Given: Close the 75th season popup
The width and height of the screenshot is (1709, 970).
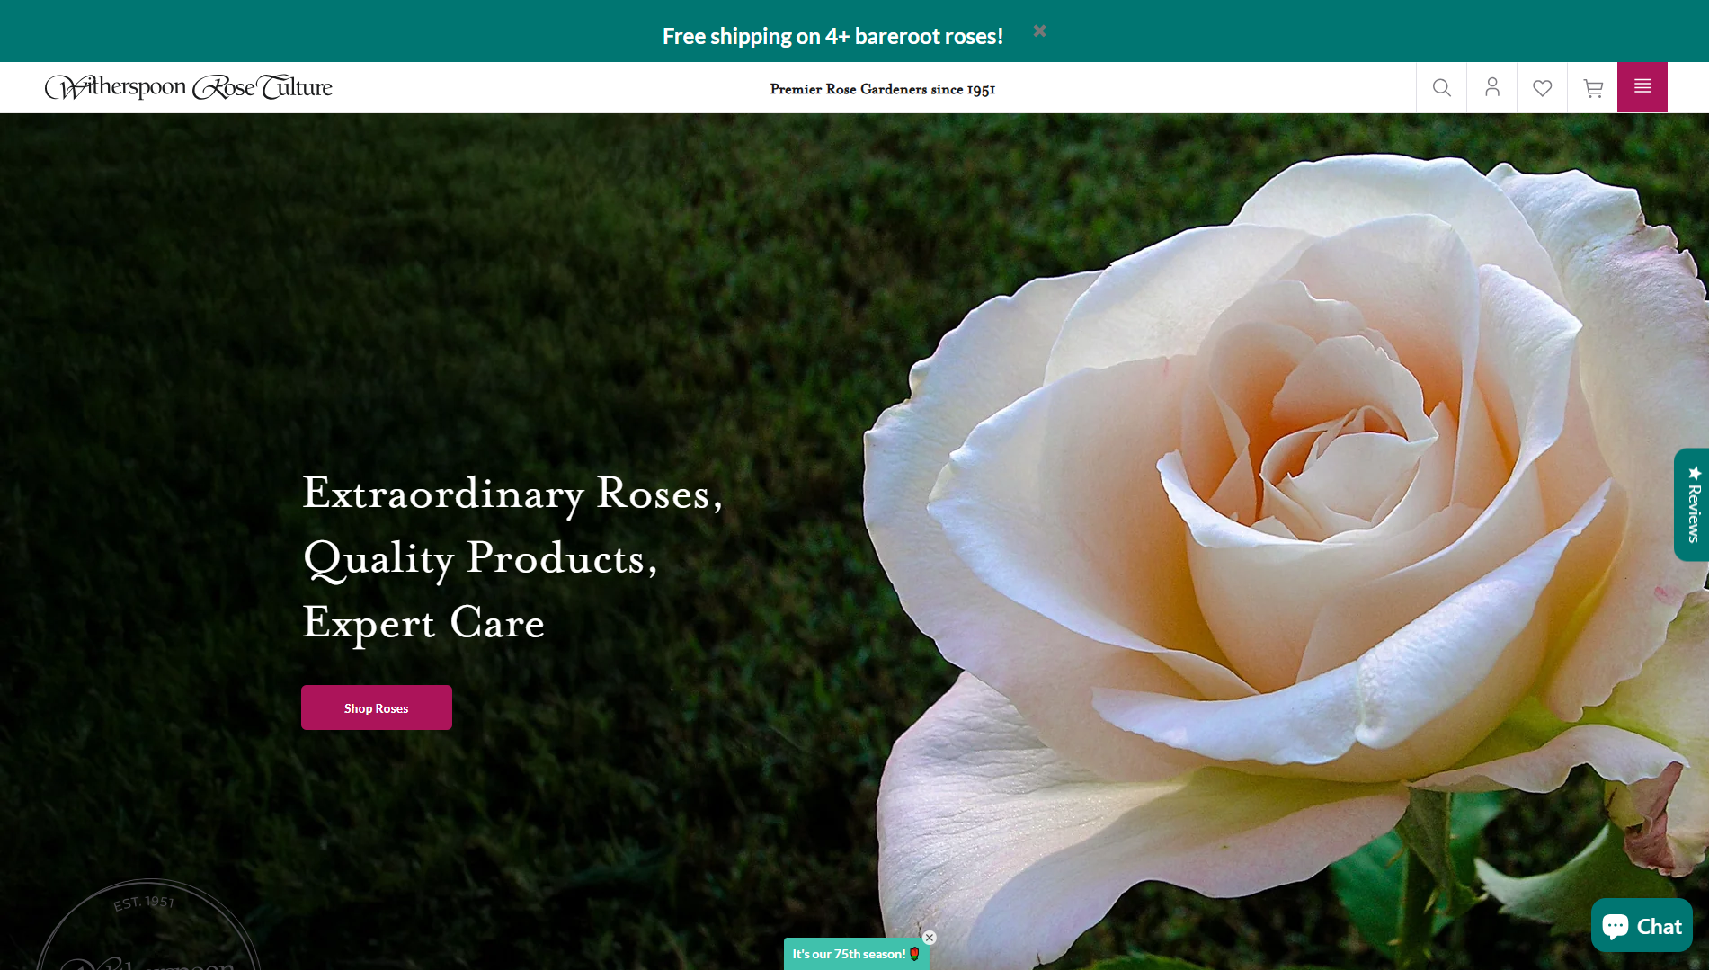Looking at the screenshot, I should (930, 938).
